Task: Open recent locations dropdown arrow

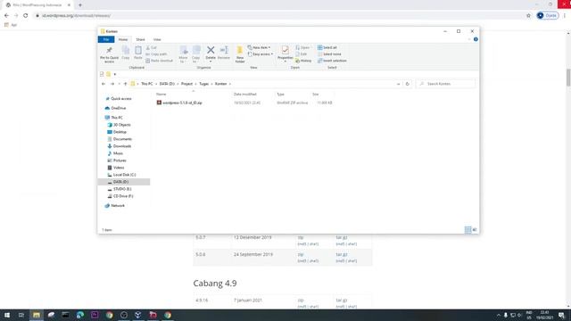Action: pos(119,84)
